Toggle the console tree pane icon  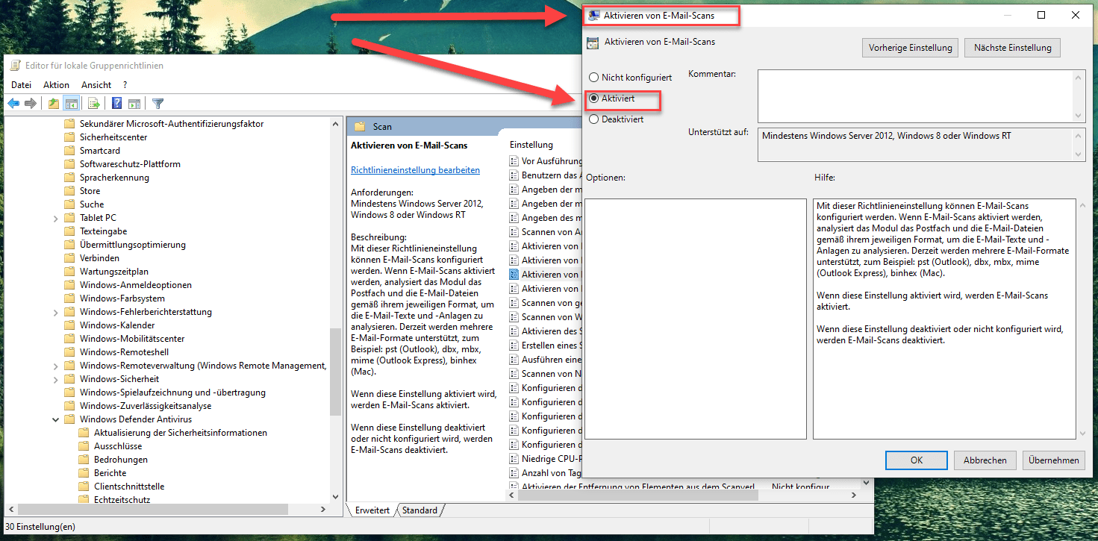click(70, 102)
